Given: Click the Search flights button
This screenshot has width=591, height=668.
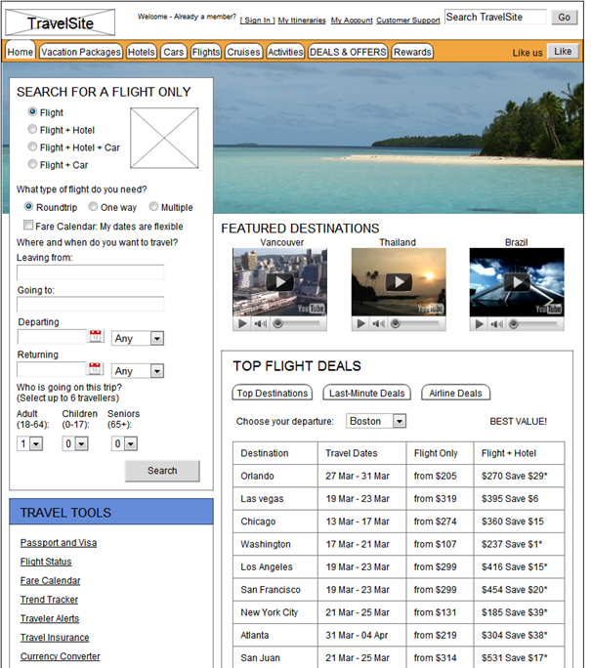Looking at the screenshot, I should click(162, 471).
